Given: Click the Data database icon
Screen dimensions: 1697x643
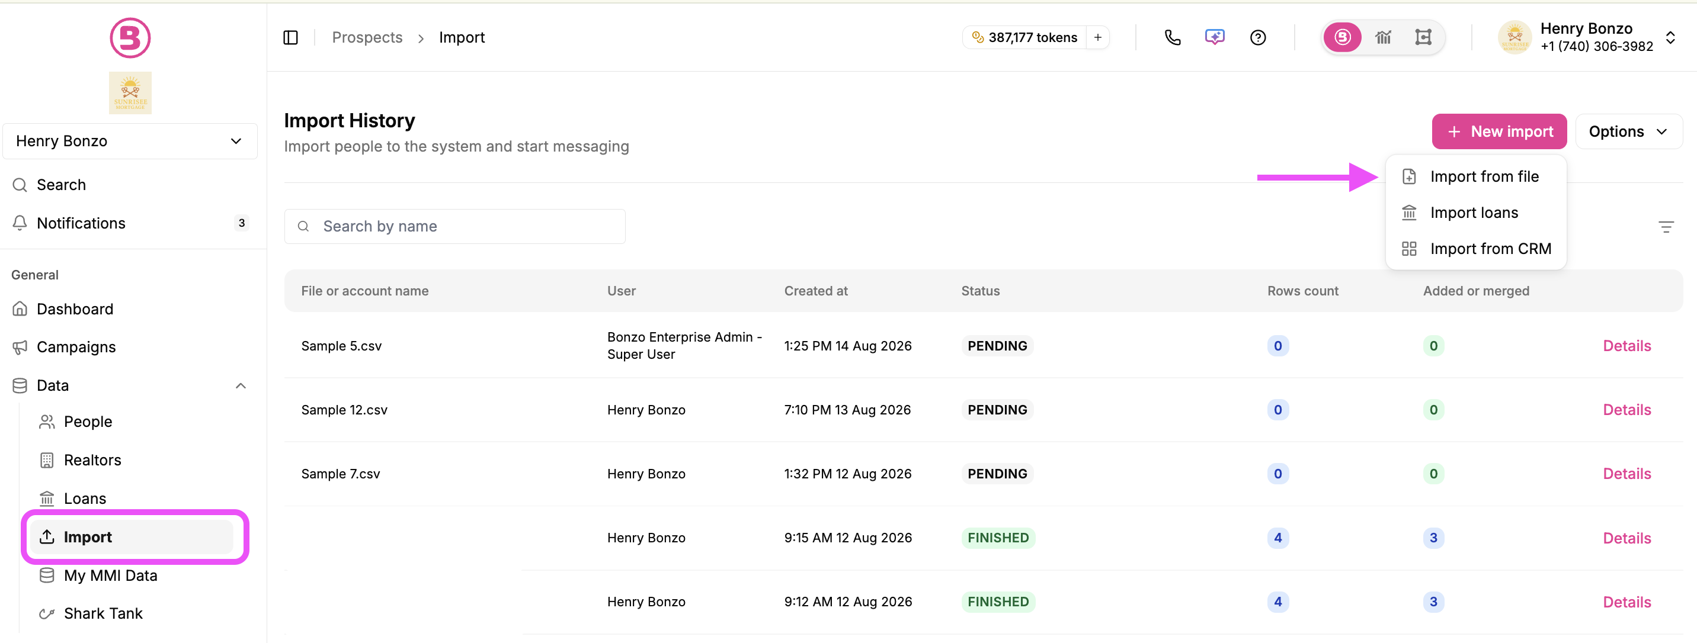Looking at the screenshot, I should tap(20, 385).
